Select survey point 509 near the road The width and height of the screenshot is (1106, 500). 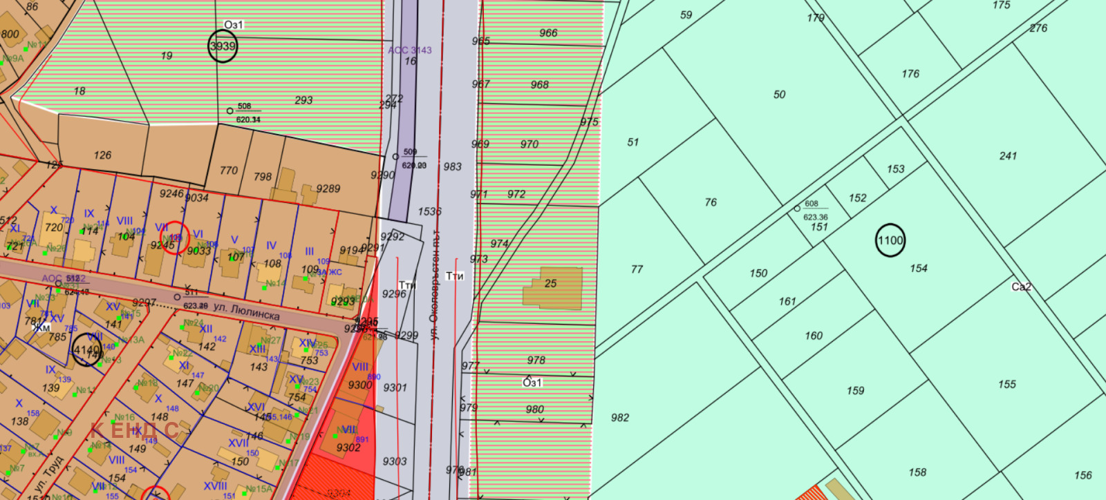click(x=396, y=157)
